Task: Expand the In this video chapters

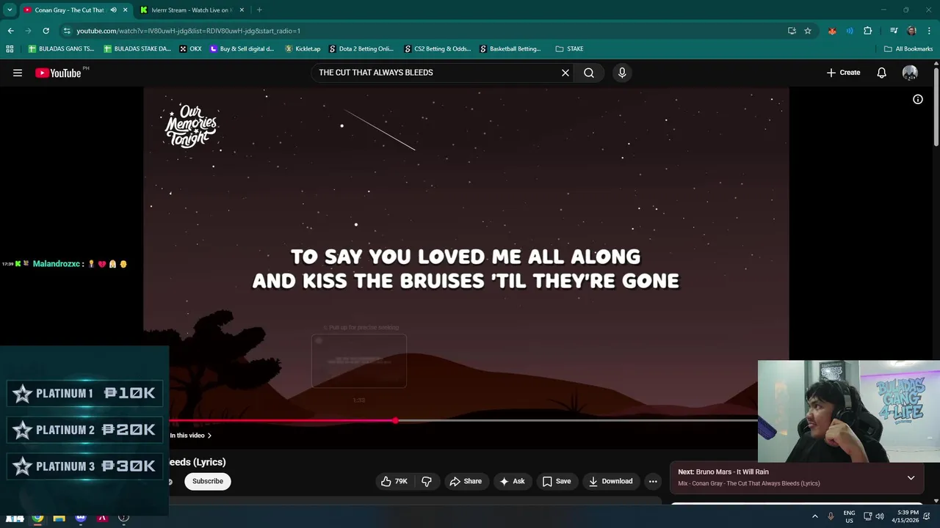Action: click(191, 436)
